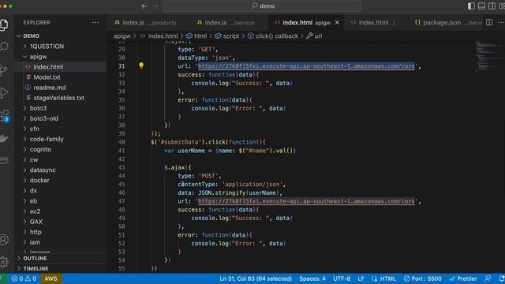
Task: Open the AWS Toolkit view in activity bar
Action: pos(4,160)
